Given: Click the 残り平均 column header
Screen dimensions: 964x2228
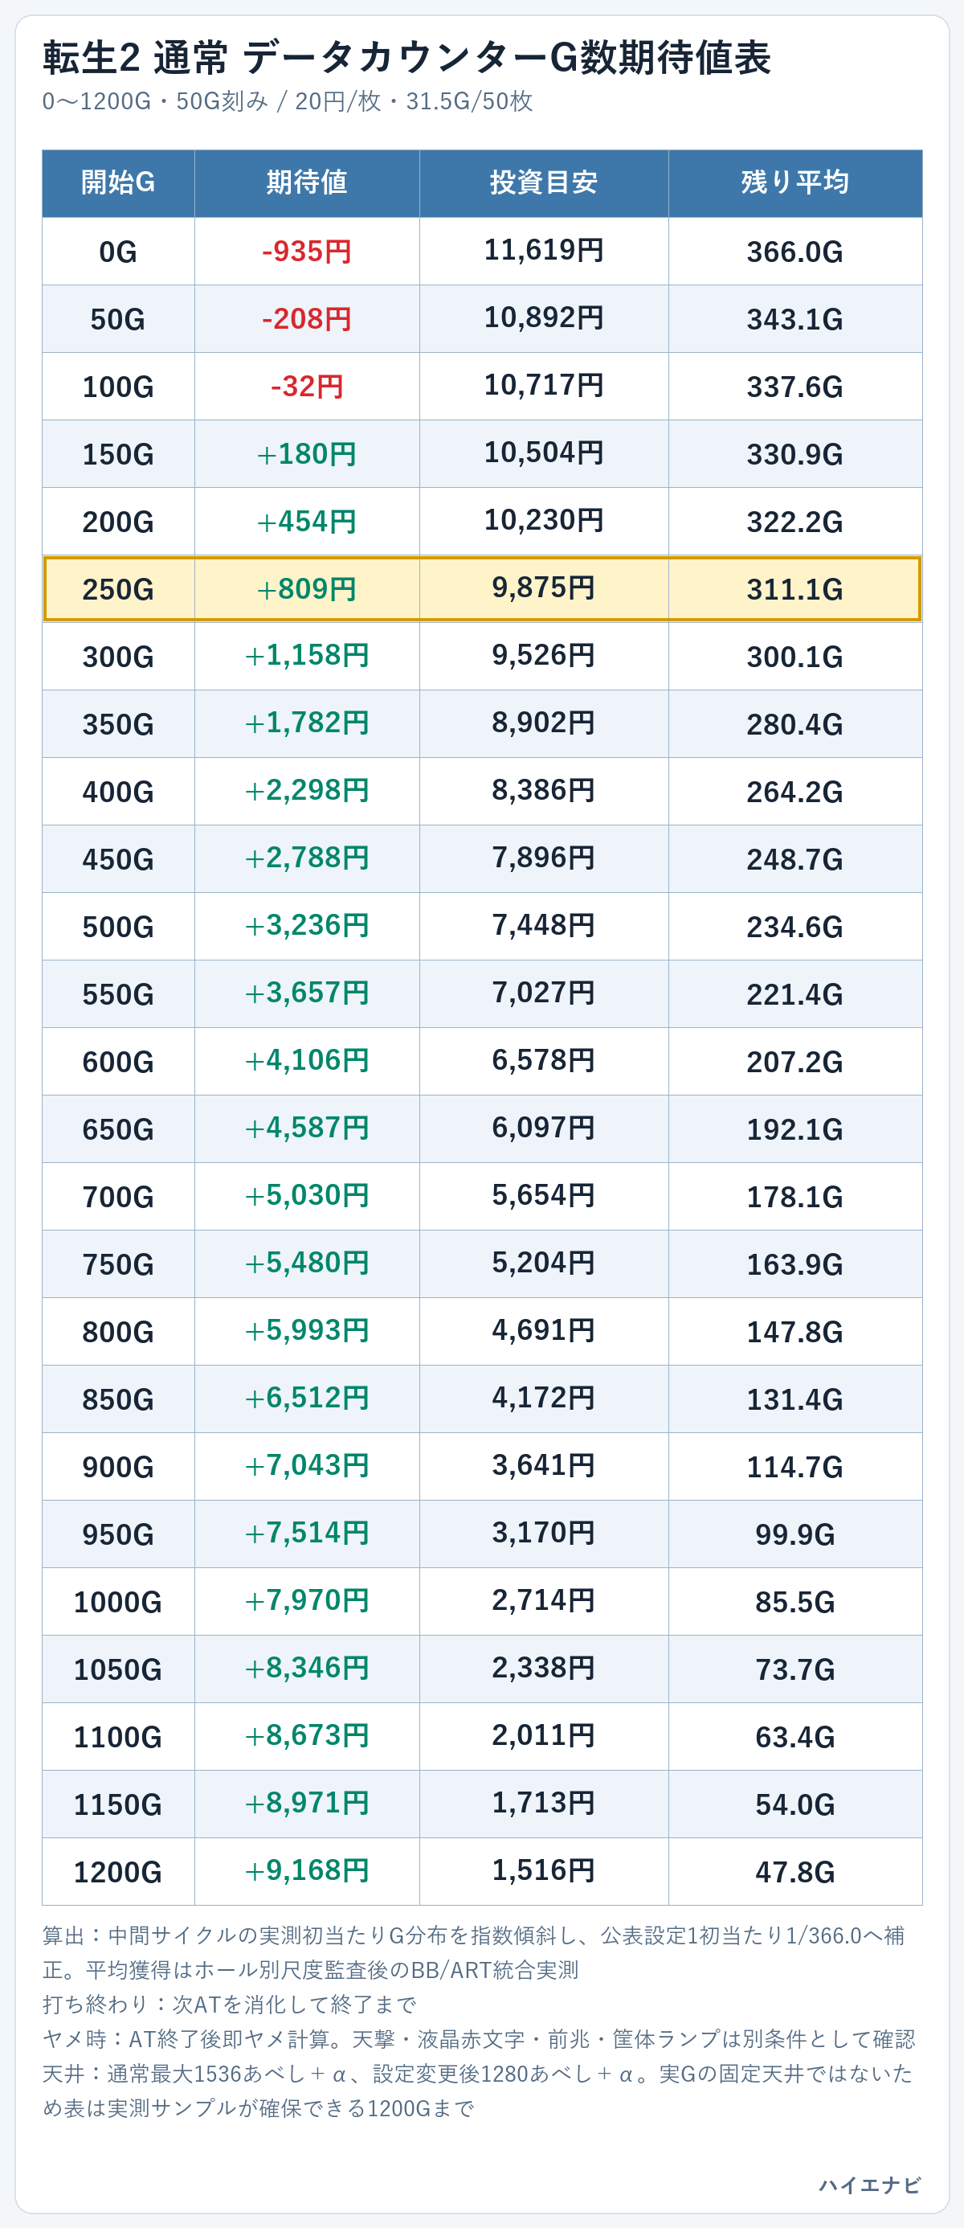Looking at the screenshot, I should coord(794,183).
